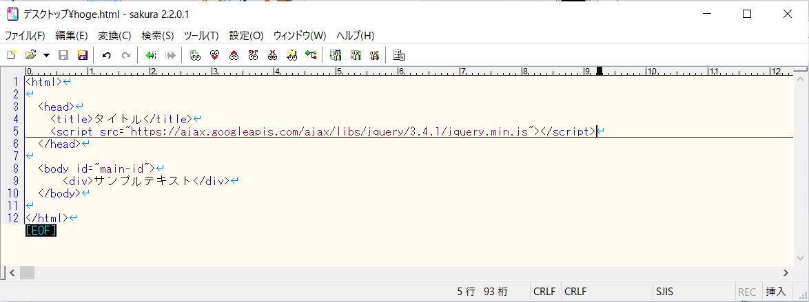The height and width of the screenshot is (302, 809).
Task: Find next match with down-arrow binoculars
Action: tap(214, 54)
